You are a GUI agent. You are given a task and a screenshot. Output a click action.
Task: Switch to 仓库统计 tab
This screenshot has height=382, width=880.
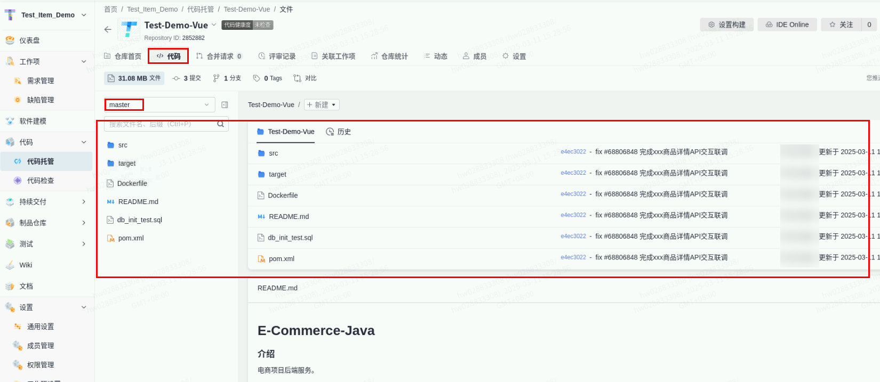click(389, 56)
